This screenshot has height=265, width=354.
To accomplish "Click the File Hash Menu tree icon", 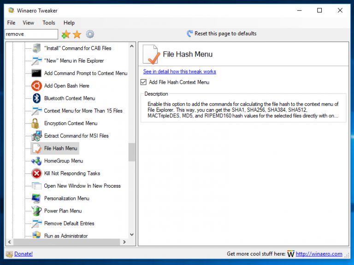I will 37,148.
